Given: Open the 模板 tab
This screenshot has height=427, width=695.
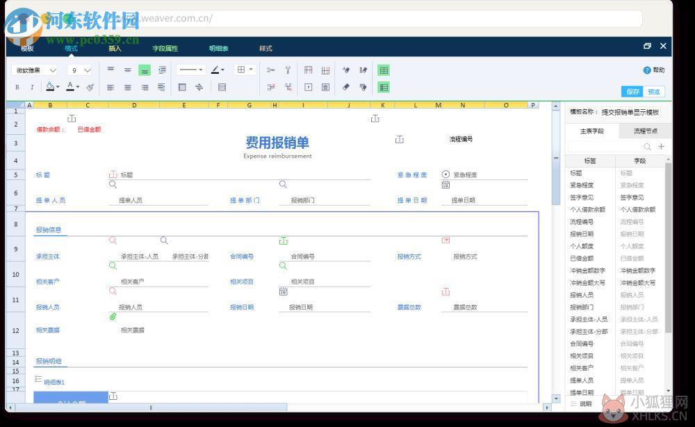Looking at the screenshot, I should pos(27,48).
